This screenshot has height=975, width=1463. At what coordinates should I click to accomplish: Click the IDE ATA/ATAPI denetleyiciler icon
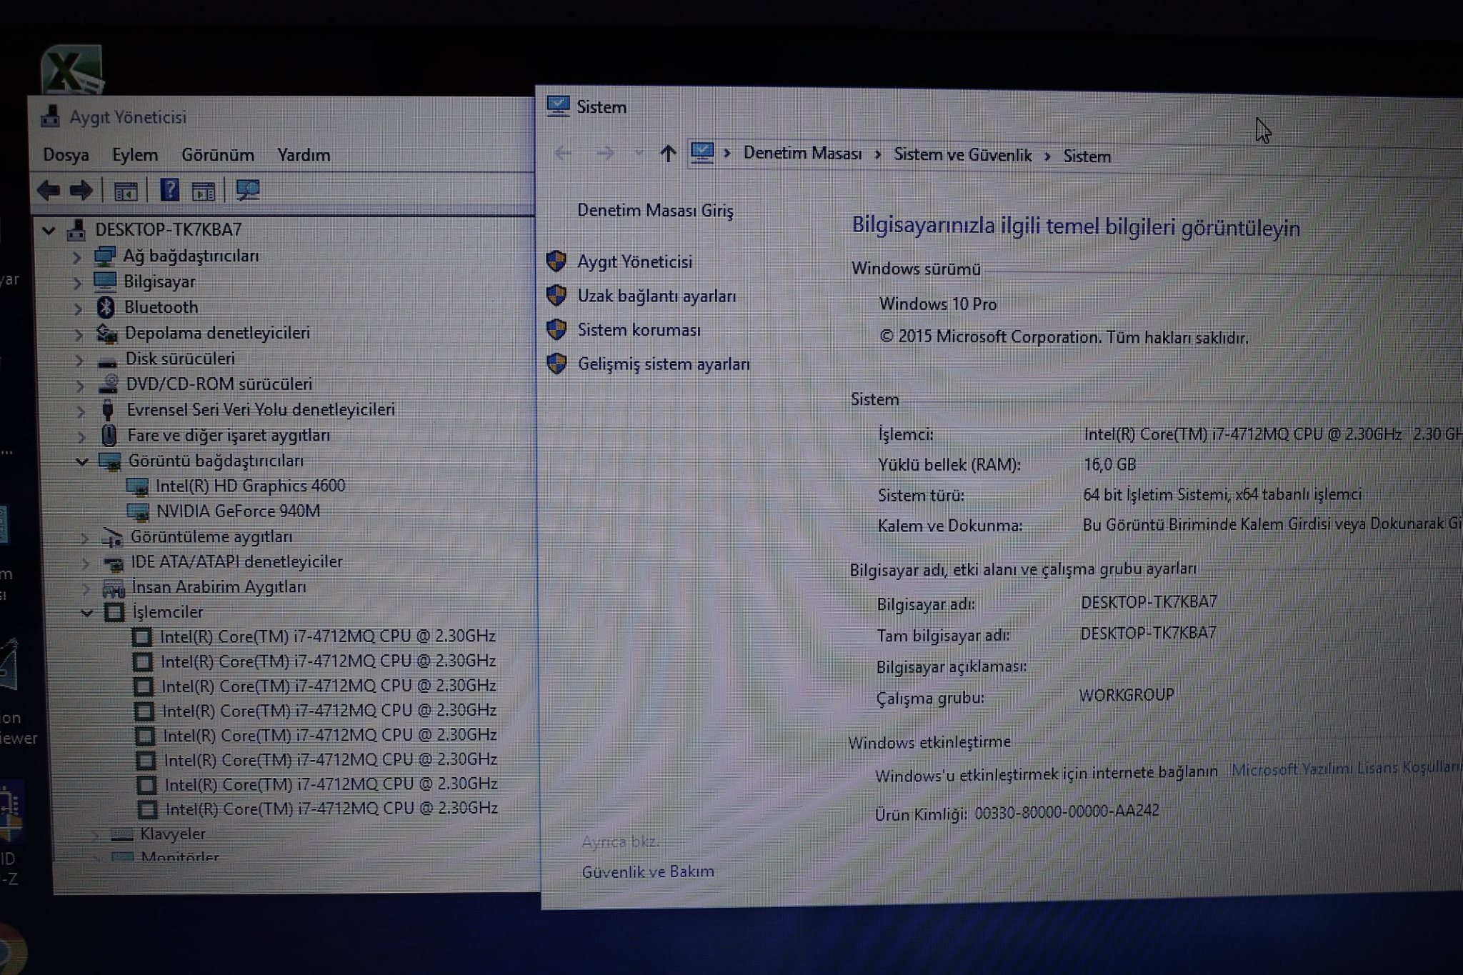click(x=113, y=563)
